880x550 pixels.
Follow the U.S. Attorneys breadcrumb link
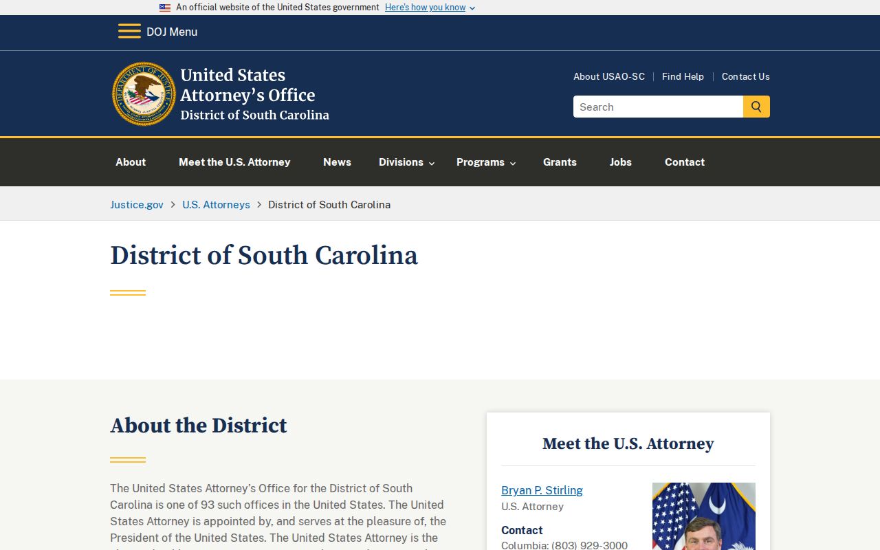tap(216, 204)
